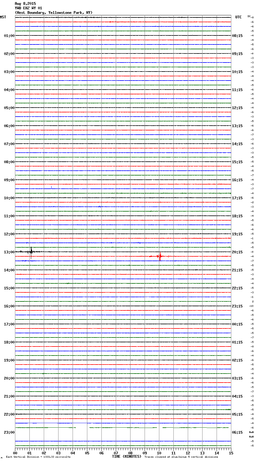Select the 01:00 MST hour label
The height and width of the screenshot is (461, 255).
(9, 36)
